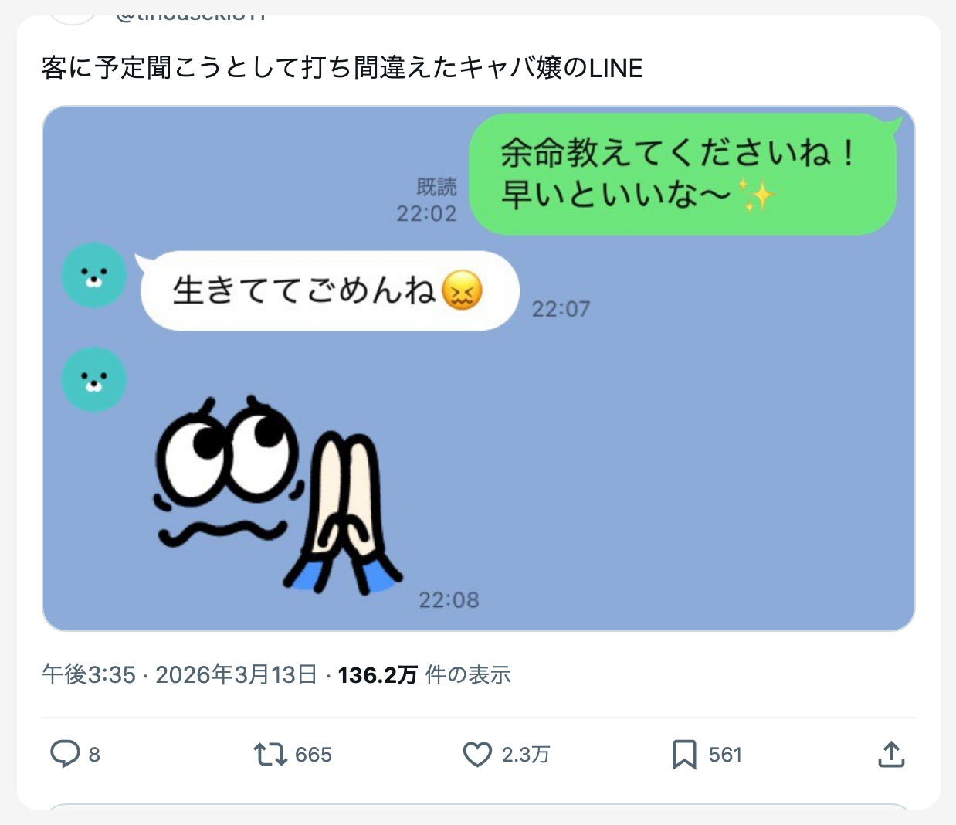
Task: Check who bookmarked by clicking 561
Action: [x=724, y=755]
